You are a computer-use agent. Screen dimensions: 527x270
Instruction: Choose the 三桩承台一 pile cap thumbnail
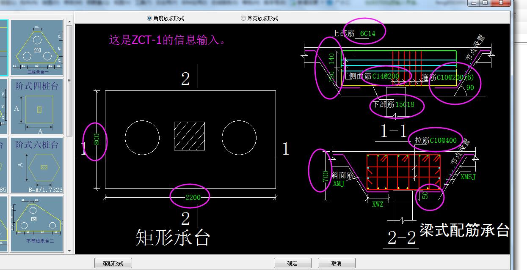(37, 47)
